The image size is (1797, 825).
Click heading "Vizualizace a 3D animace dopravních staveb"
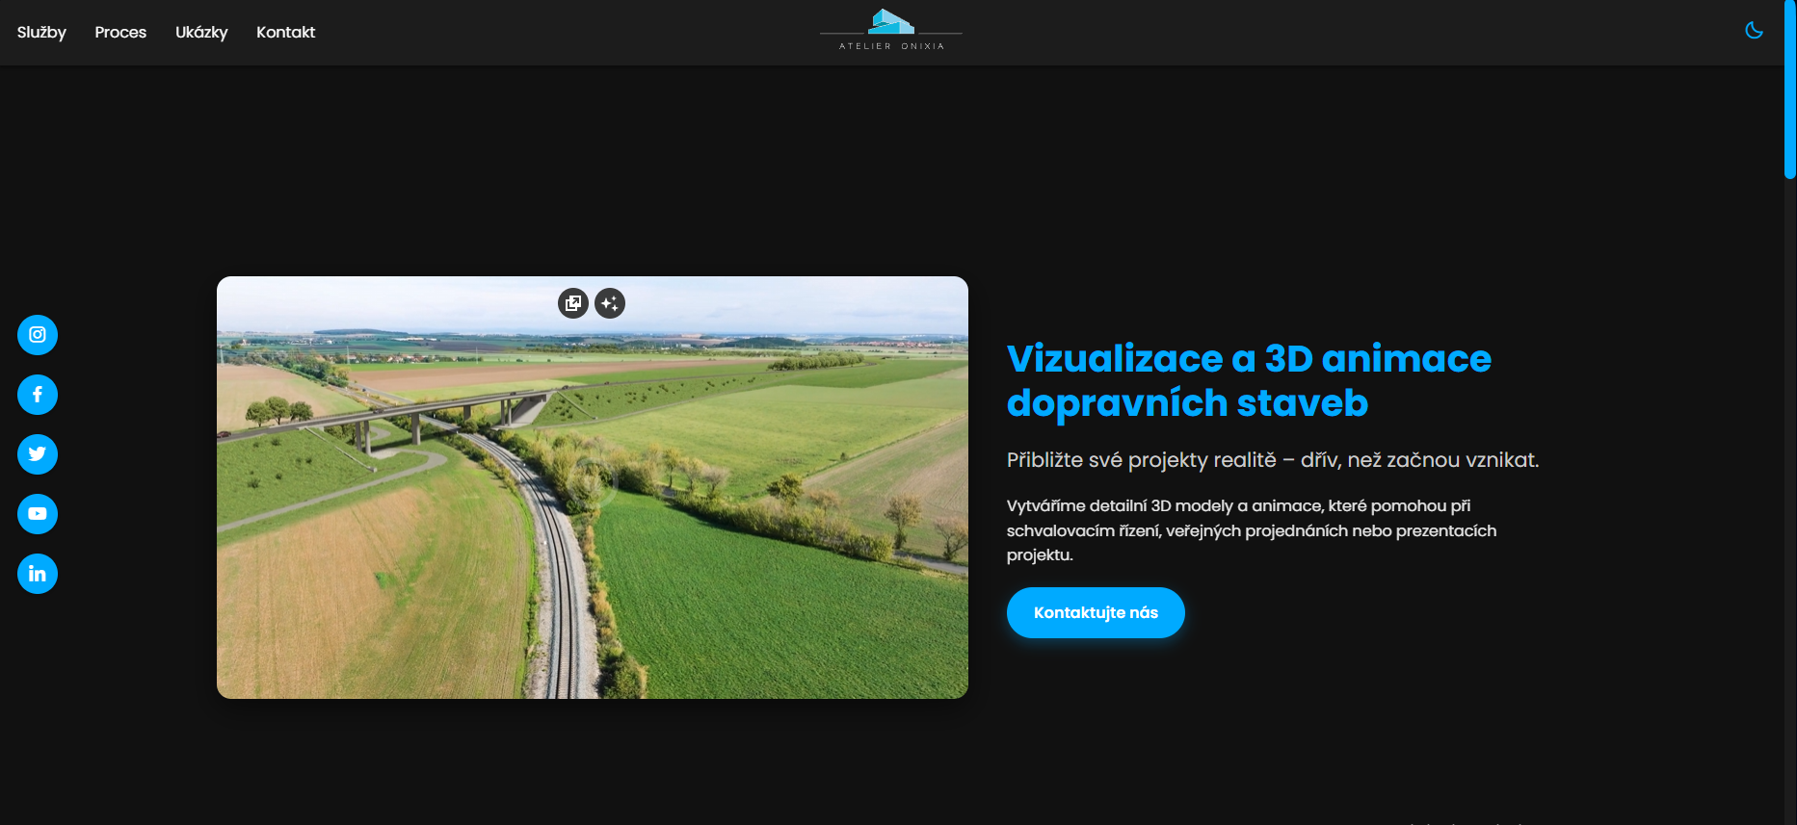click(1249, 380)
